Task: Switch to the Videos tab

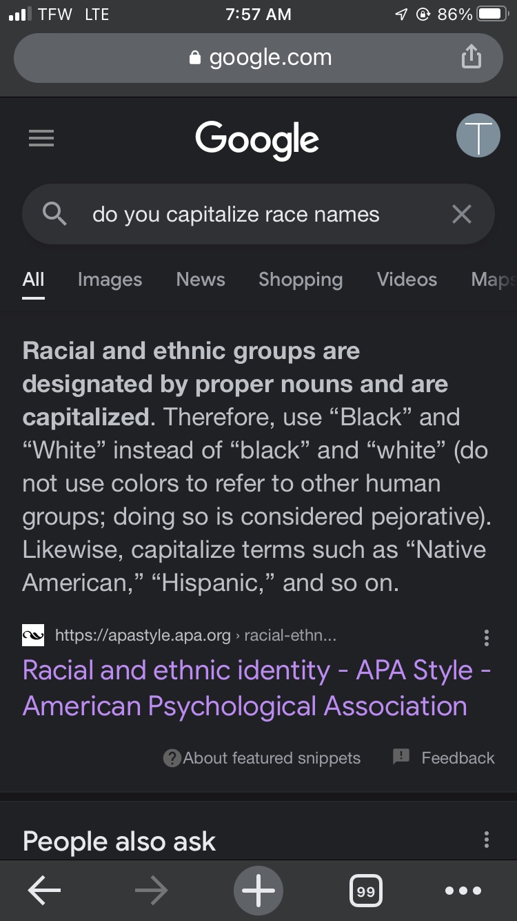Action: click(407, 280)
